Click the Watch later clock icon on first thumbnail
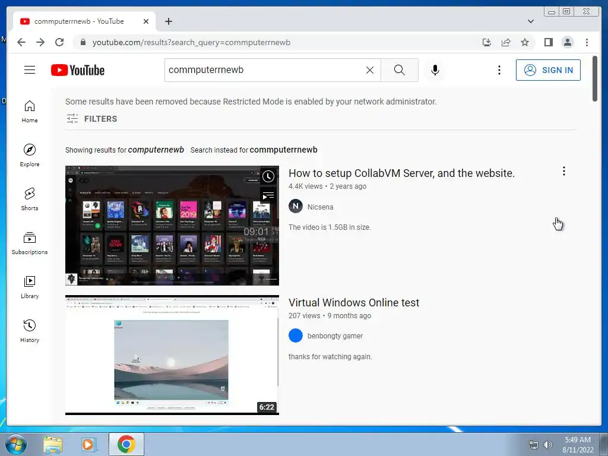Viewport: 608px width, 456px height. click(x=268, y=176)
